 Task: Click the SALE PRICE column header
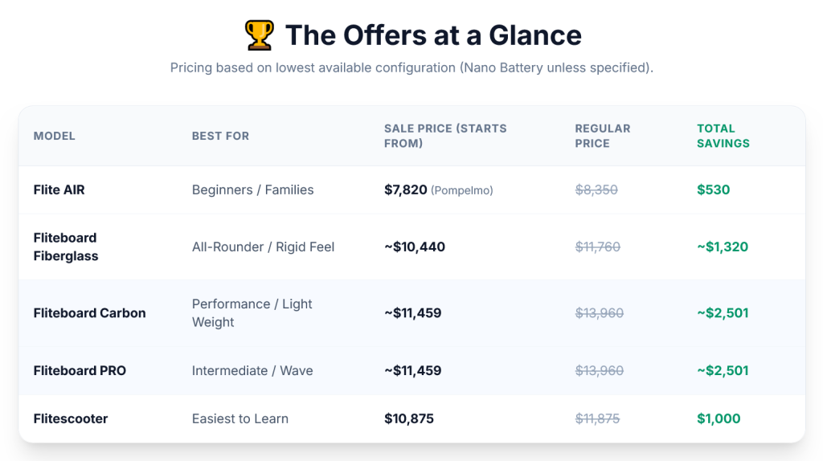point(444,136)
